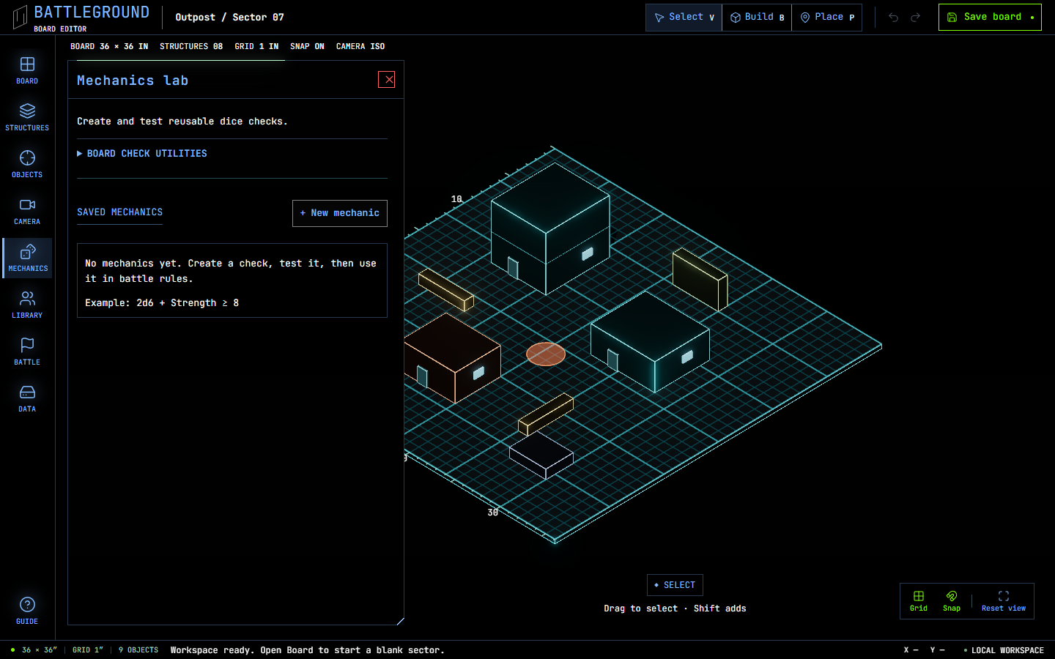Image resolution: width=1055 pixels, height=659 pixels.
Task: Open the Library sidebar panel
Action: [x=27, y=305]
